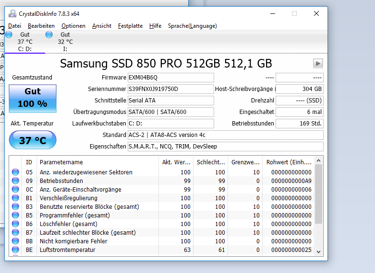Click the Gut 100 % health status button
This screenshot has width=375, height=273.
(33, 98)
